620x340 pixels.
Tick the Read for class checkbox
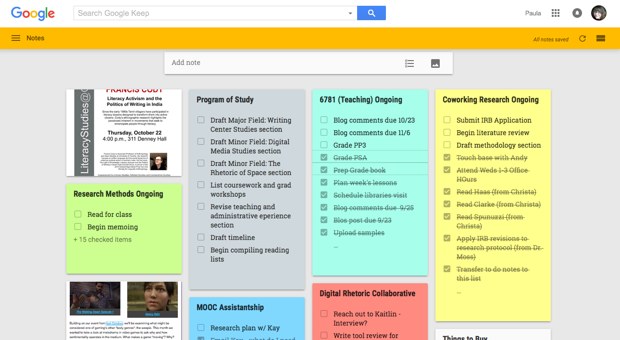pyautogui.click(x=78, y=214)
